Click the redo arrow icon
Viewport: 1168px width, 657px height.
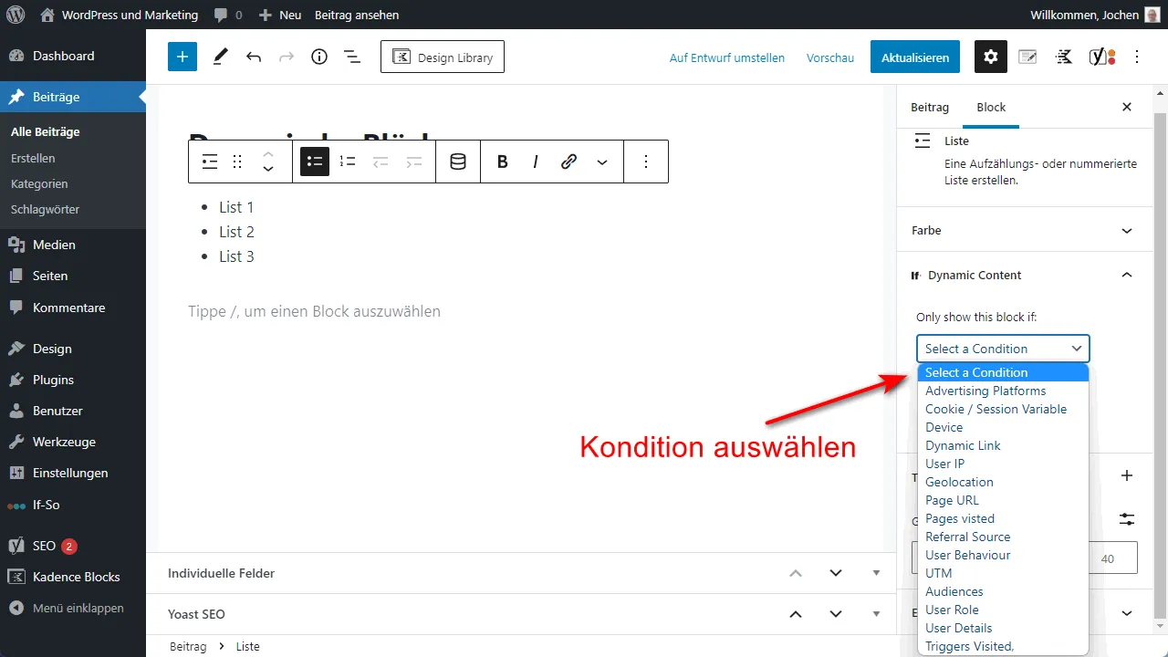pos(287,57)
